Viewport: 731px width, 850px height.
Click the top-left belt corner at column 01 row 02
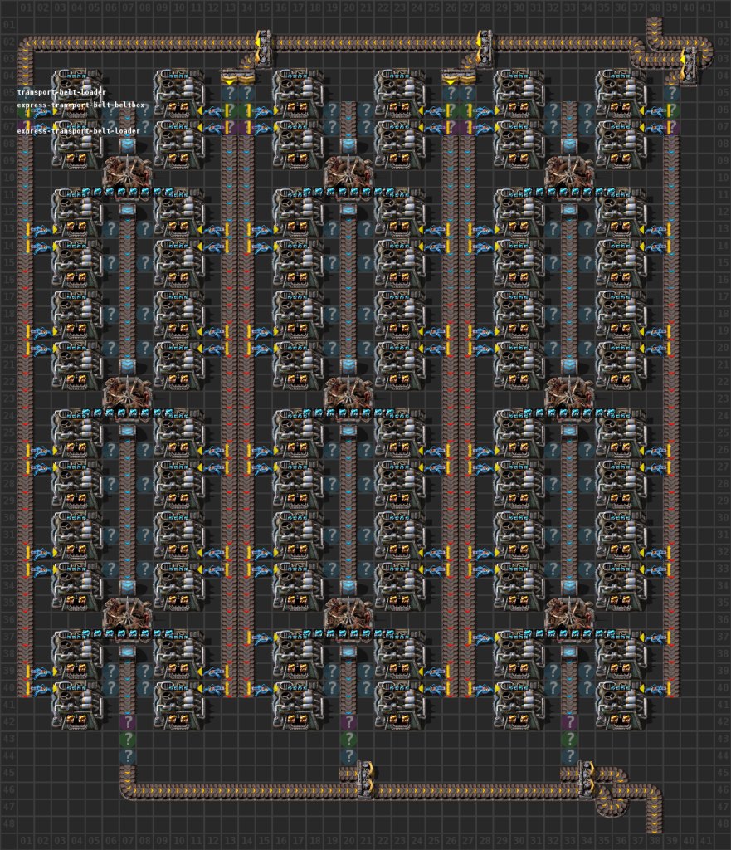(x=26, y=42)
